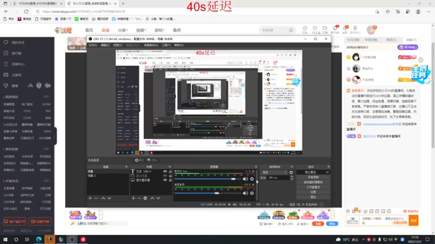Click the 开始录制 button in OBS controls
The width and height of the screenshot is (435, 244).
click(x=313, y=177)
